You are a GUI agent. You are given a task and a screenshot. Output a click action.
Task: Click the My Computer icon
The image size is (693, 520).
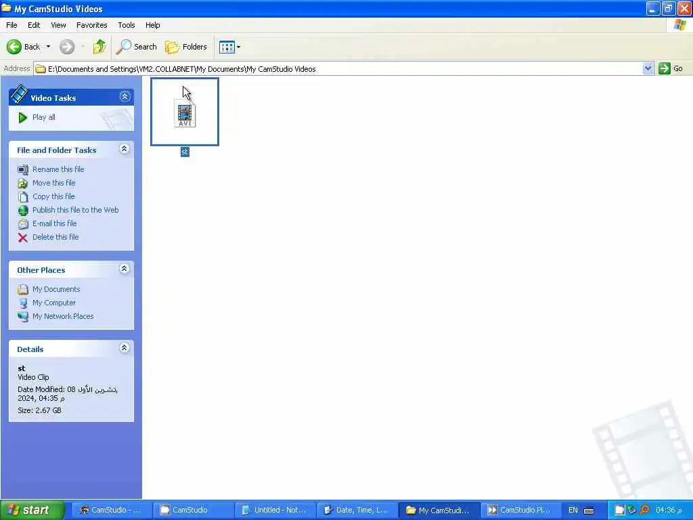23,303
